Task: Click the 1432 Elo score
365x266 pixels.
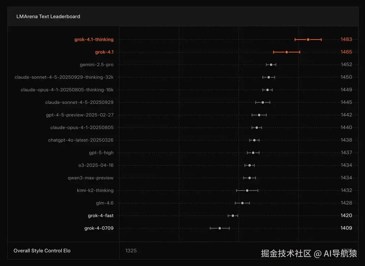Action: coord(346,190)
